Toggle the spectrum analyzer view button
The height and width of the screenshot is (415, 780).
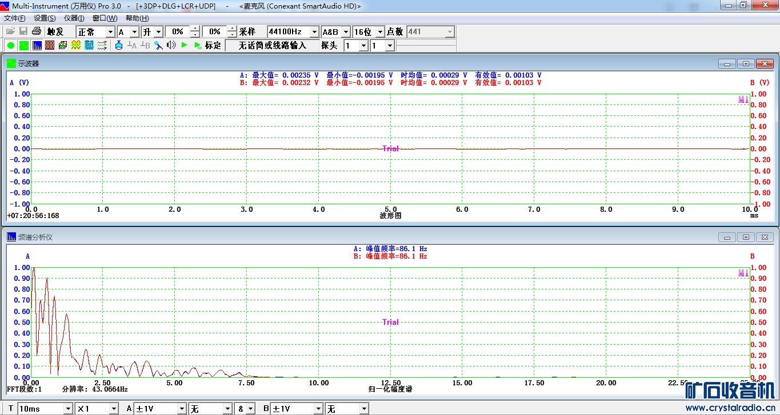pyautogui.click(x=37, y=45)
